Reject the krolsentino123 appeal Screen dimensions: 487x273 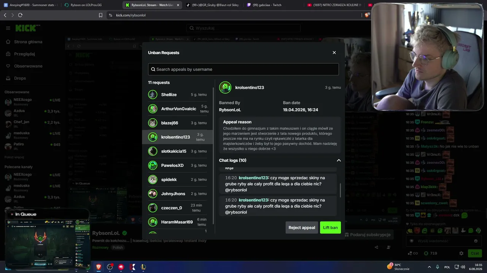[302, 227]
